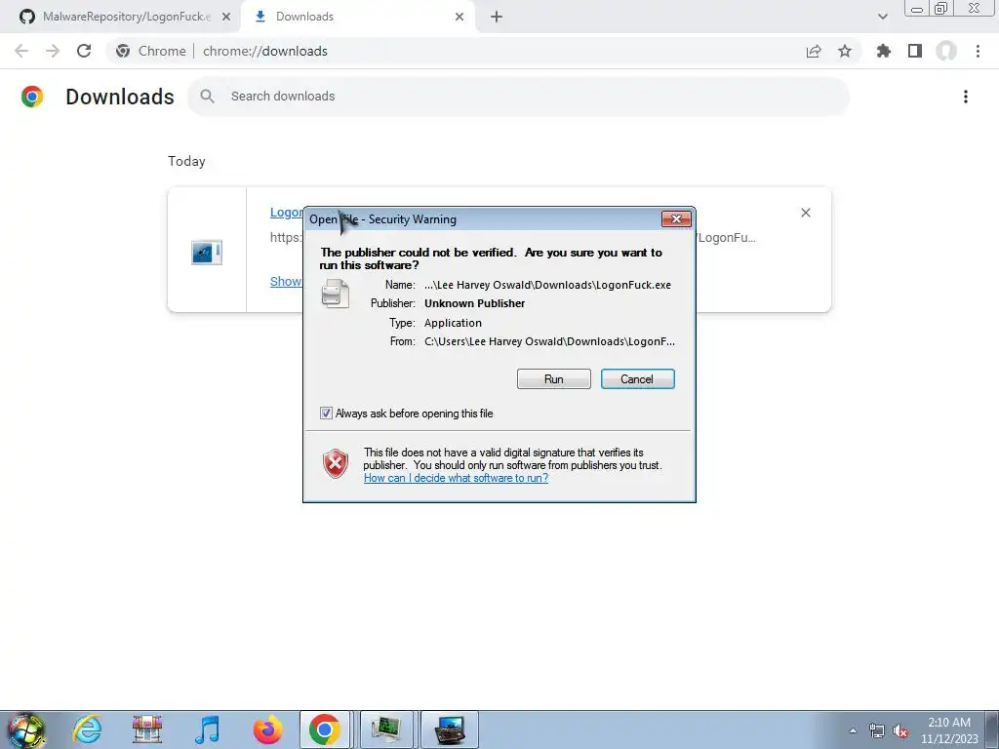
Task: Click the Chrome taskbar button
Action: click(x=324, y=729)
